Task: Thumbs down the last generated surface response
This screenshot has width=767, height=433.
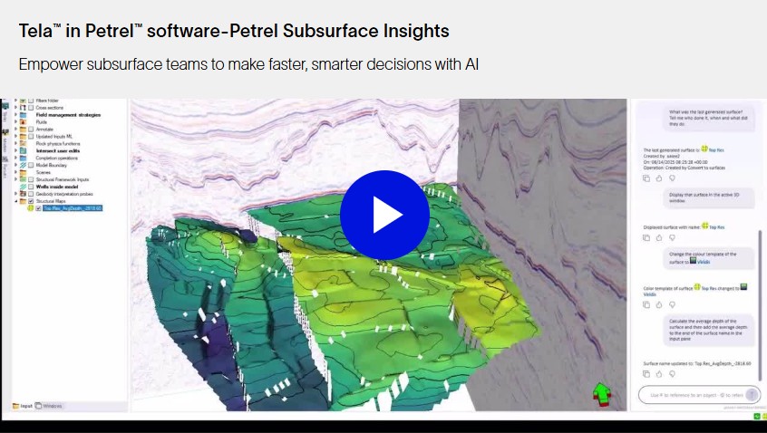Action: (672, 178)
